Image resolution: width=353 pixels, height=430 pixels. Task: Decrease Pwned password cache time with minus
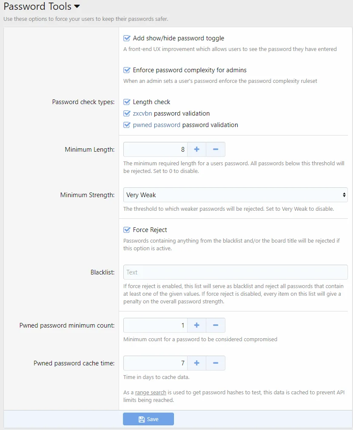click(x=216, y=363)
